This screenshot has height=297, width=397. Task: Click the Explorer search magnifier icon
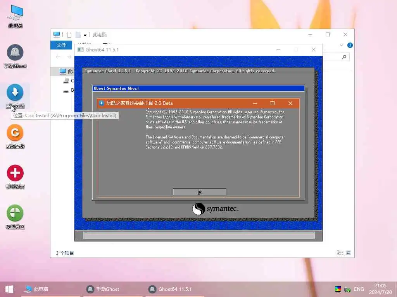(x=344, y=57)
